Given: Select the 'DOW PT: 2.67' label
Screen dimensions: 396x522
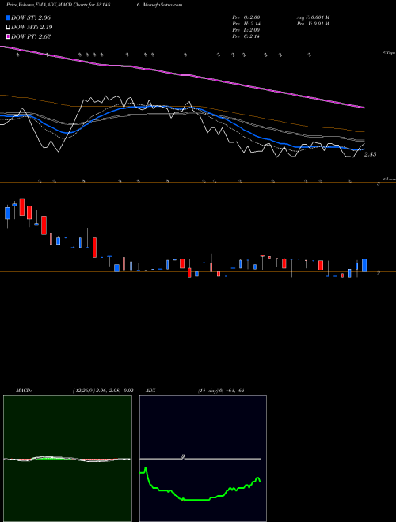Looking at the screenshot, I should [31, 36].
